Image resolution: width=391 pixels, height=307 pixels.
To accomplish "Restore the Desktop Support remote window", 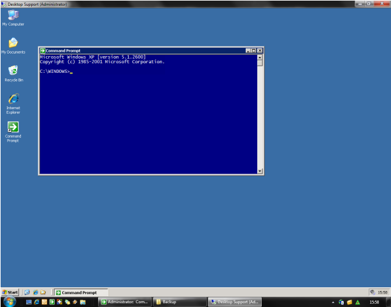I will (x=369, y=3).
